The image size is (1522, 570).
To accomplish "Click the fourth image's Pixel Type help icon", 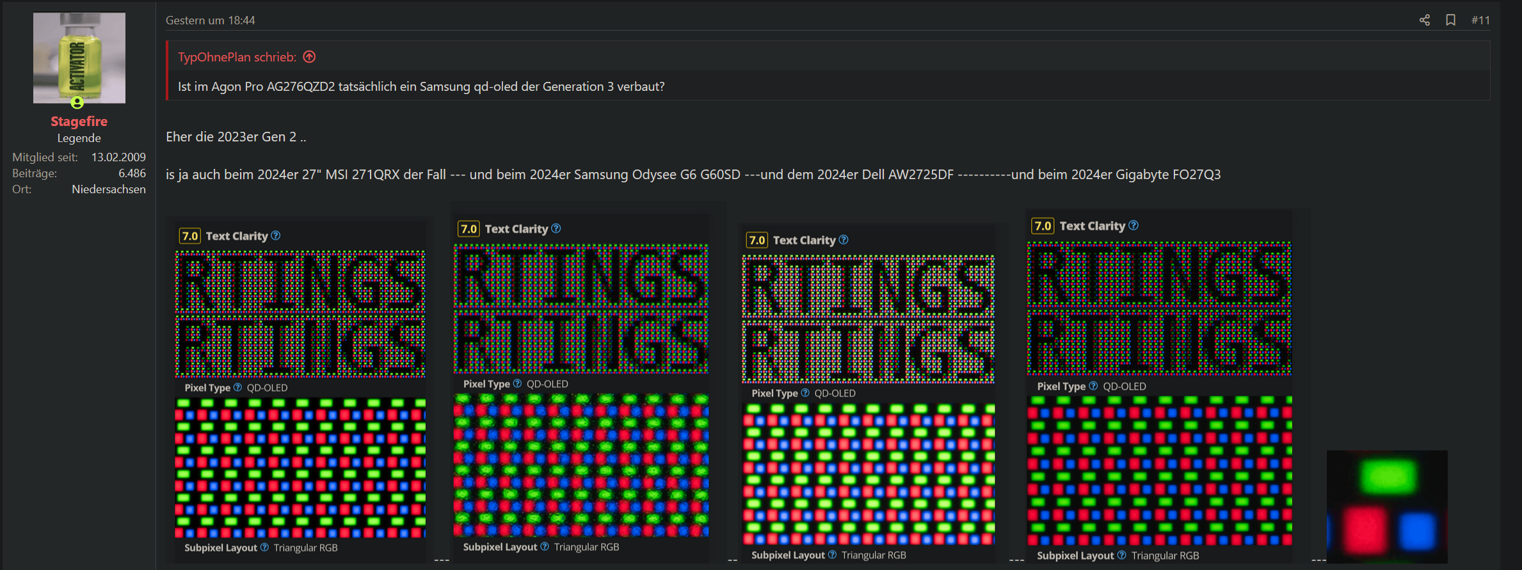I will 1093,386.
